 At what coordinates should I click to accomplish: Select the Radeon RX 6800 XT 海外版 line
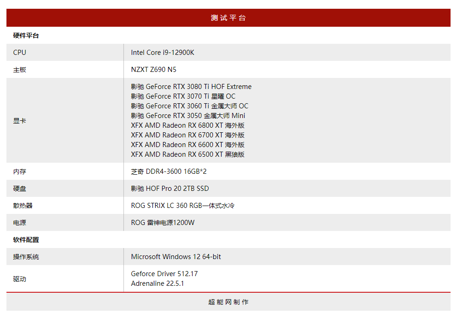tap(187, 125)
